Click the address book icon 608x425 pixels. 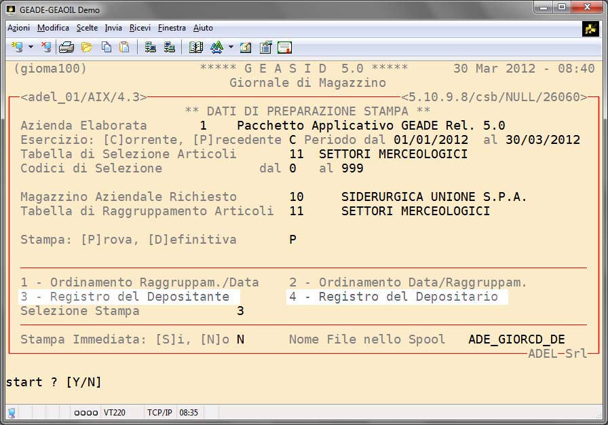tap(196, 48)
